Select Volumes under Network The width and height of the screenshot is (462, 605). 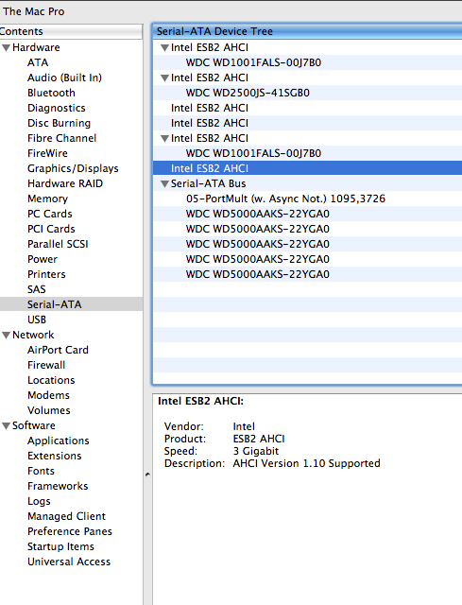[49, 410]
